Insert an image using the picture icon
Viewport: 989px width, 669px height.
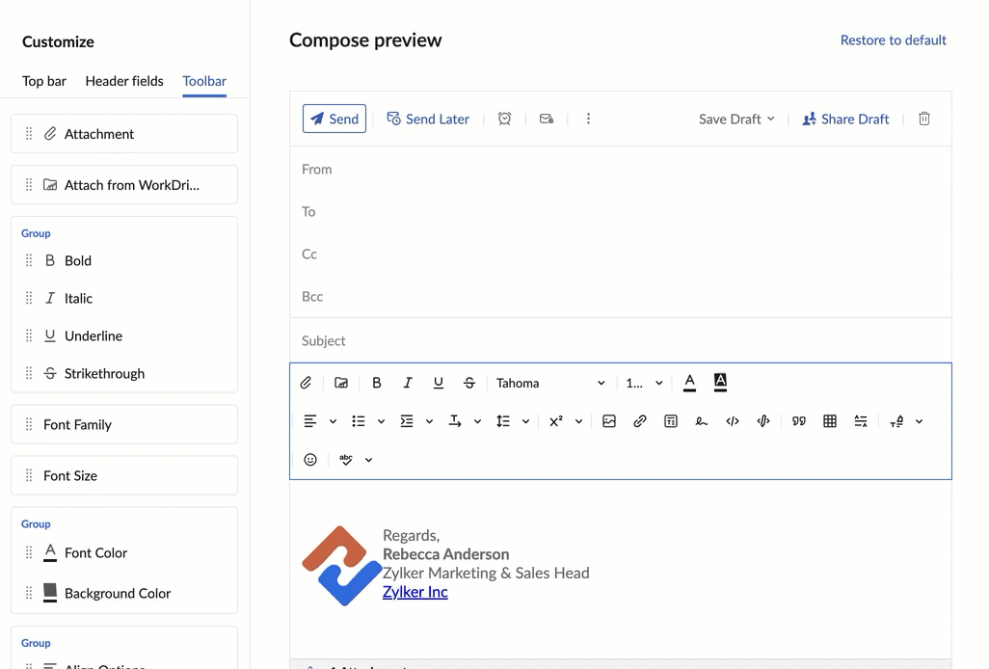pyautogui.click(x=608, y=421)
